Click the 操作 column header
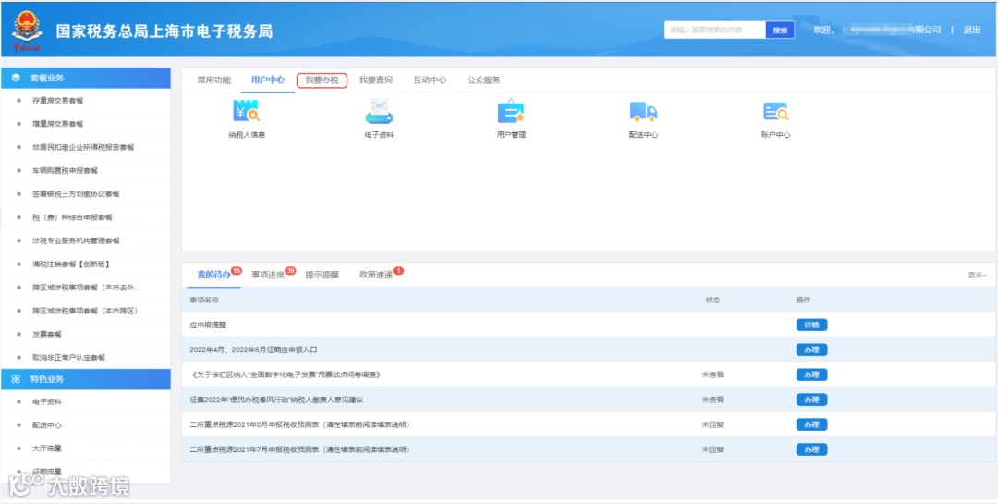The height and width of the screenshot is (504, 998). [x=803, y=300]
